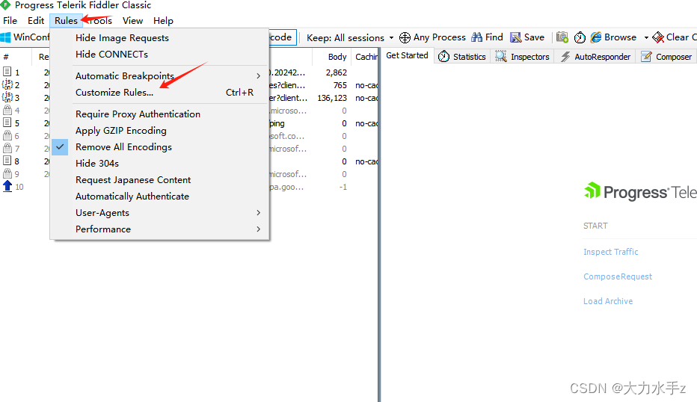Sort sessions by # column header
The width and height of the screenshot is (697, 402).
click(x=16, y=57)
